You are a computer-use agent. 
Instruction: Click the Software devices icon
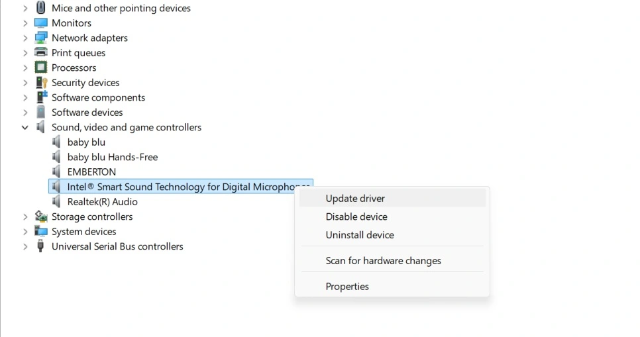[41, 112]
